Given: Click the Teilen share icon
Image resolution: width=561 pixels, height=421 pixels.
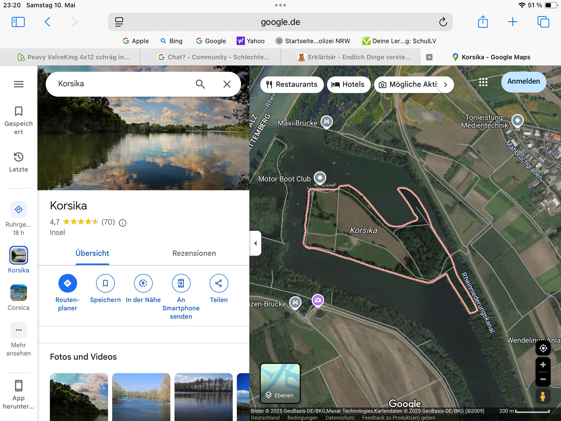Looking at the screenshot, I should click(x=219, y=283).
